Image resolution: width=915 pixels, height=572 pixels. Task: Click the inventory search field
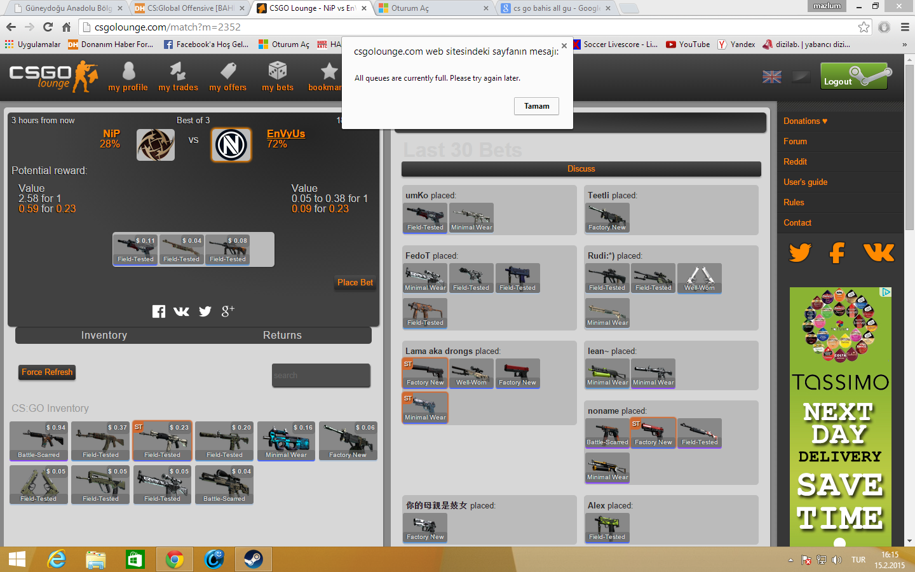[x=321, y=376]
